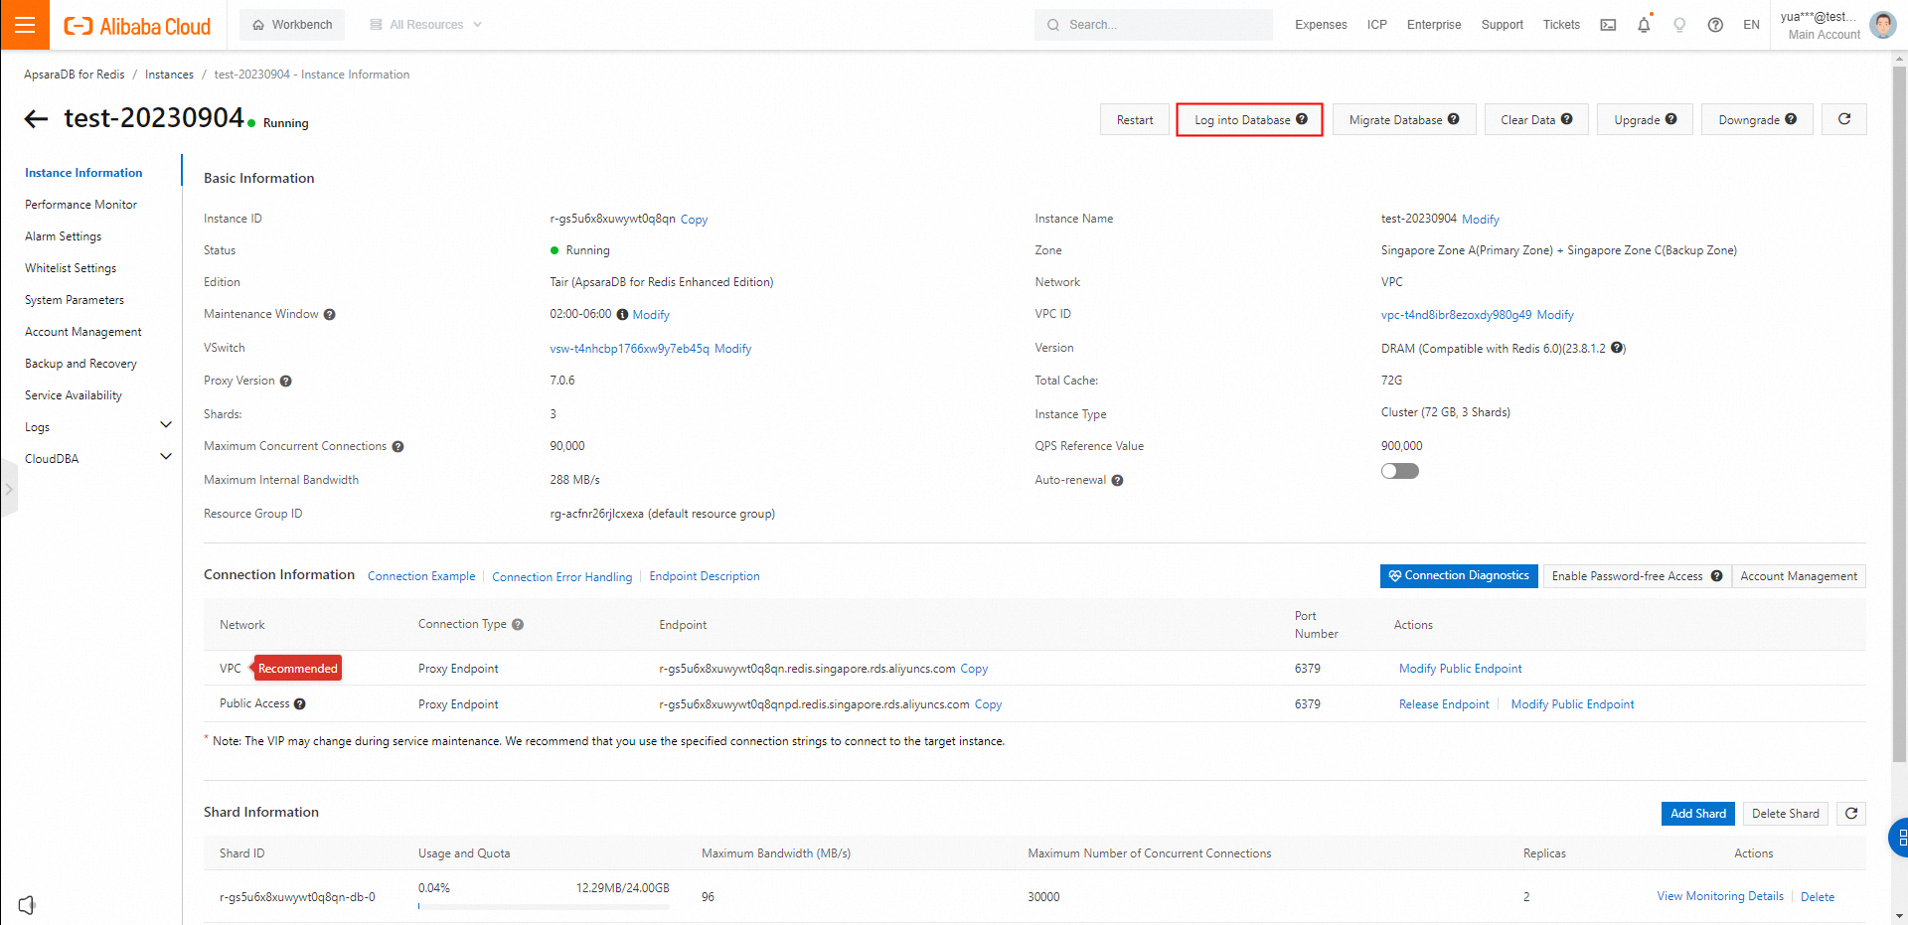Open System Parameters page

75,300
